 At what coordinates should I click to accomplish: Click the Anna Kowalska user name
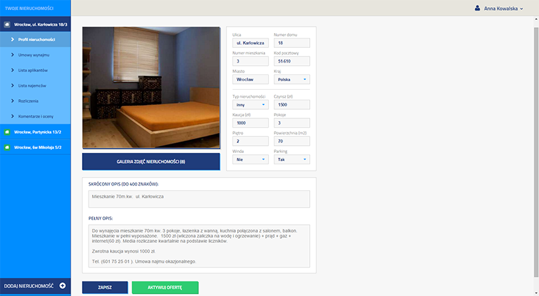pyautogui.click(x=500, y=9)
